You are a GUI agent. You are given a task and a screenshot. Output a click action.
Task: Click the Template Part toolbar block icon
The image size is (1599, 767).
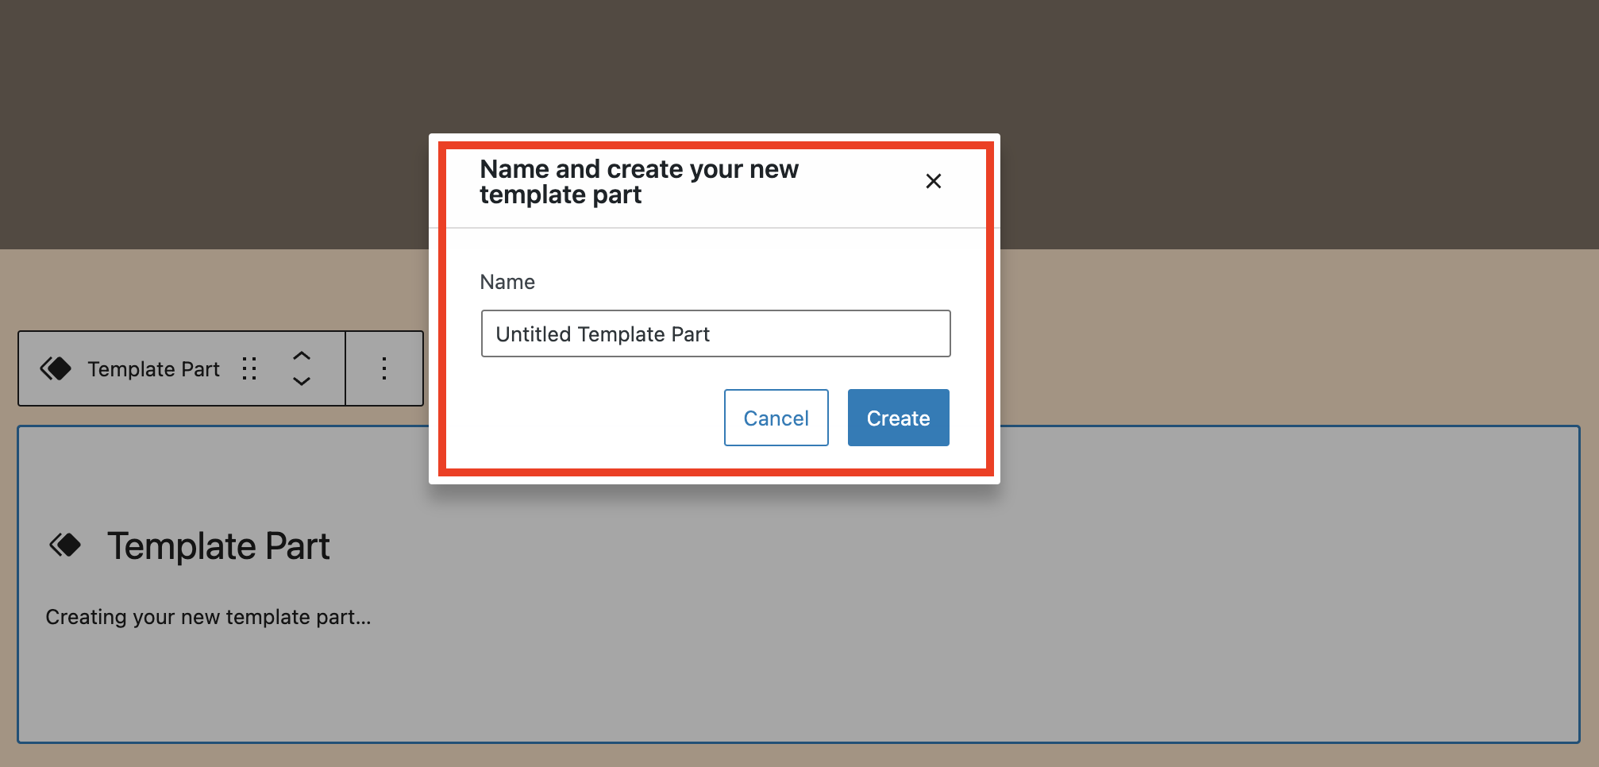(x=56, y=368)
